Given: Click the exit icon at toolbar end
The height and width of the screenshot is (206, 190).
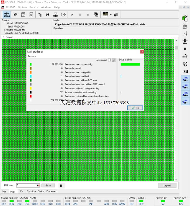Looking at the screenshot, I should 116,15.
